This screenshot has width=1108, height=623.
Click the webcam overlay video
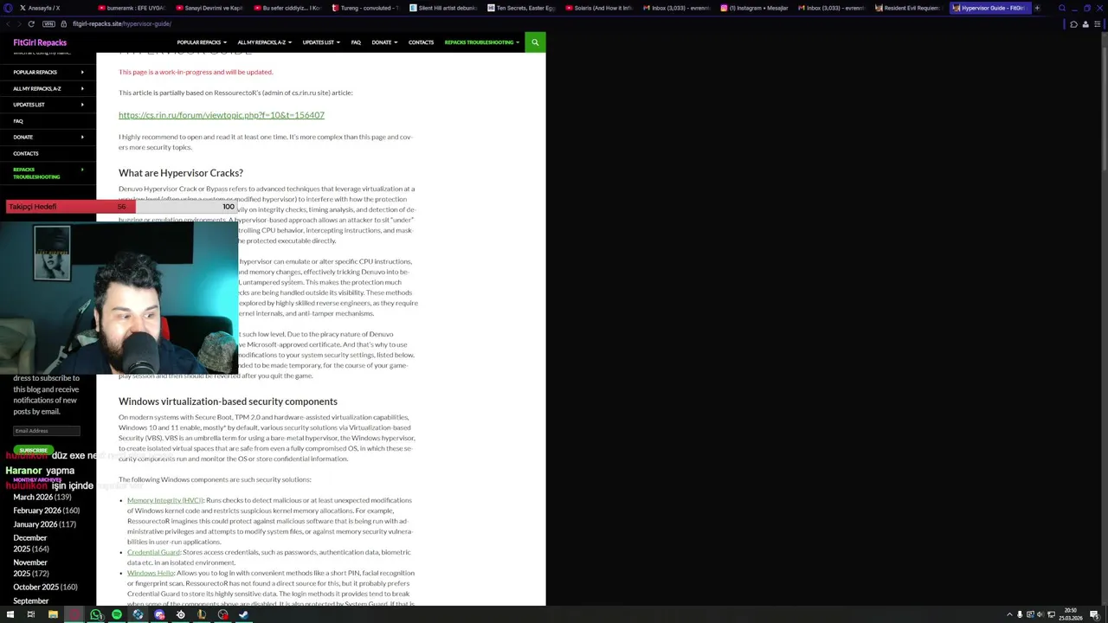click(119, 299)
